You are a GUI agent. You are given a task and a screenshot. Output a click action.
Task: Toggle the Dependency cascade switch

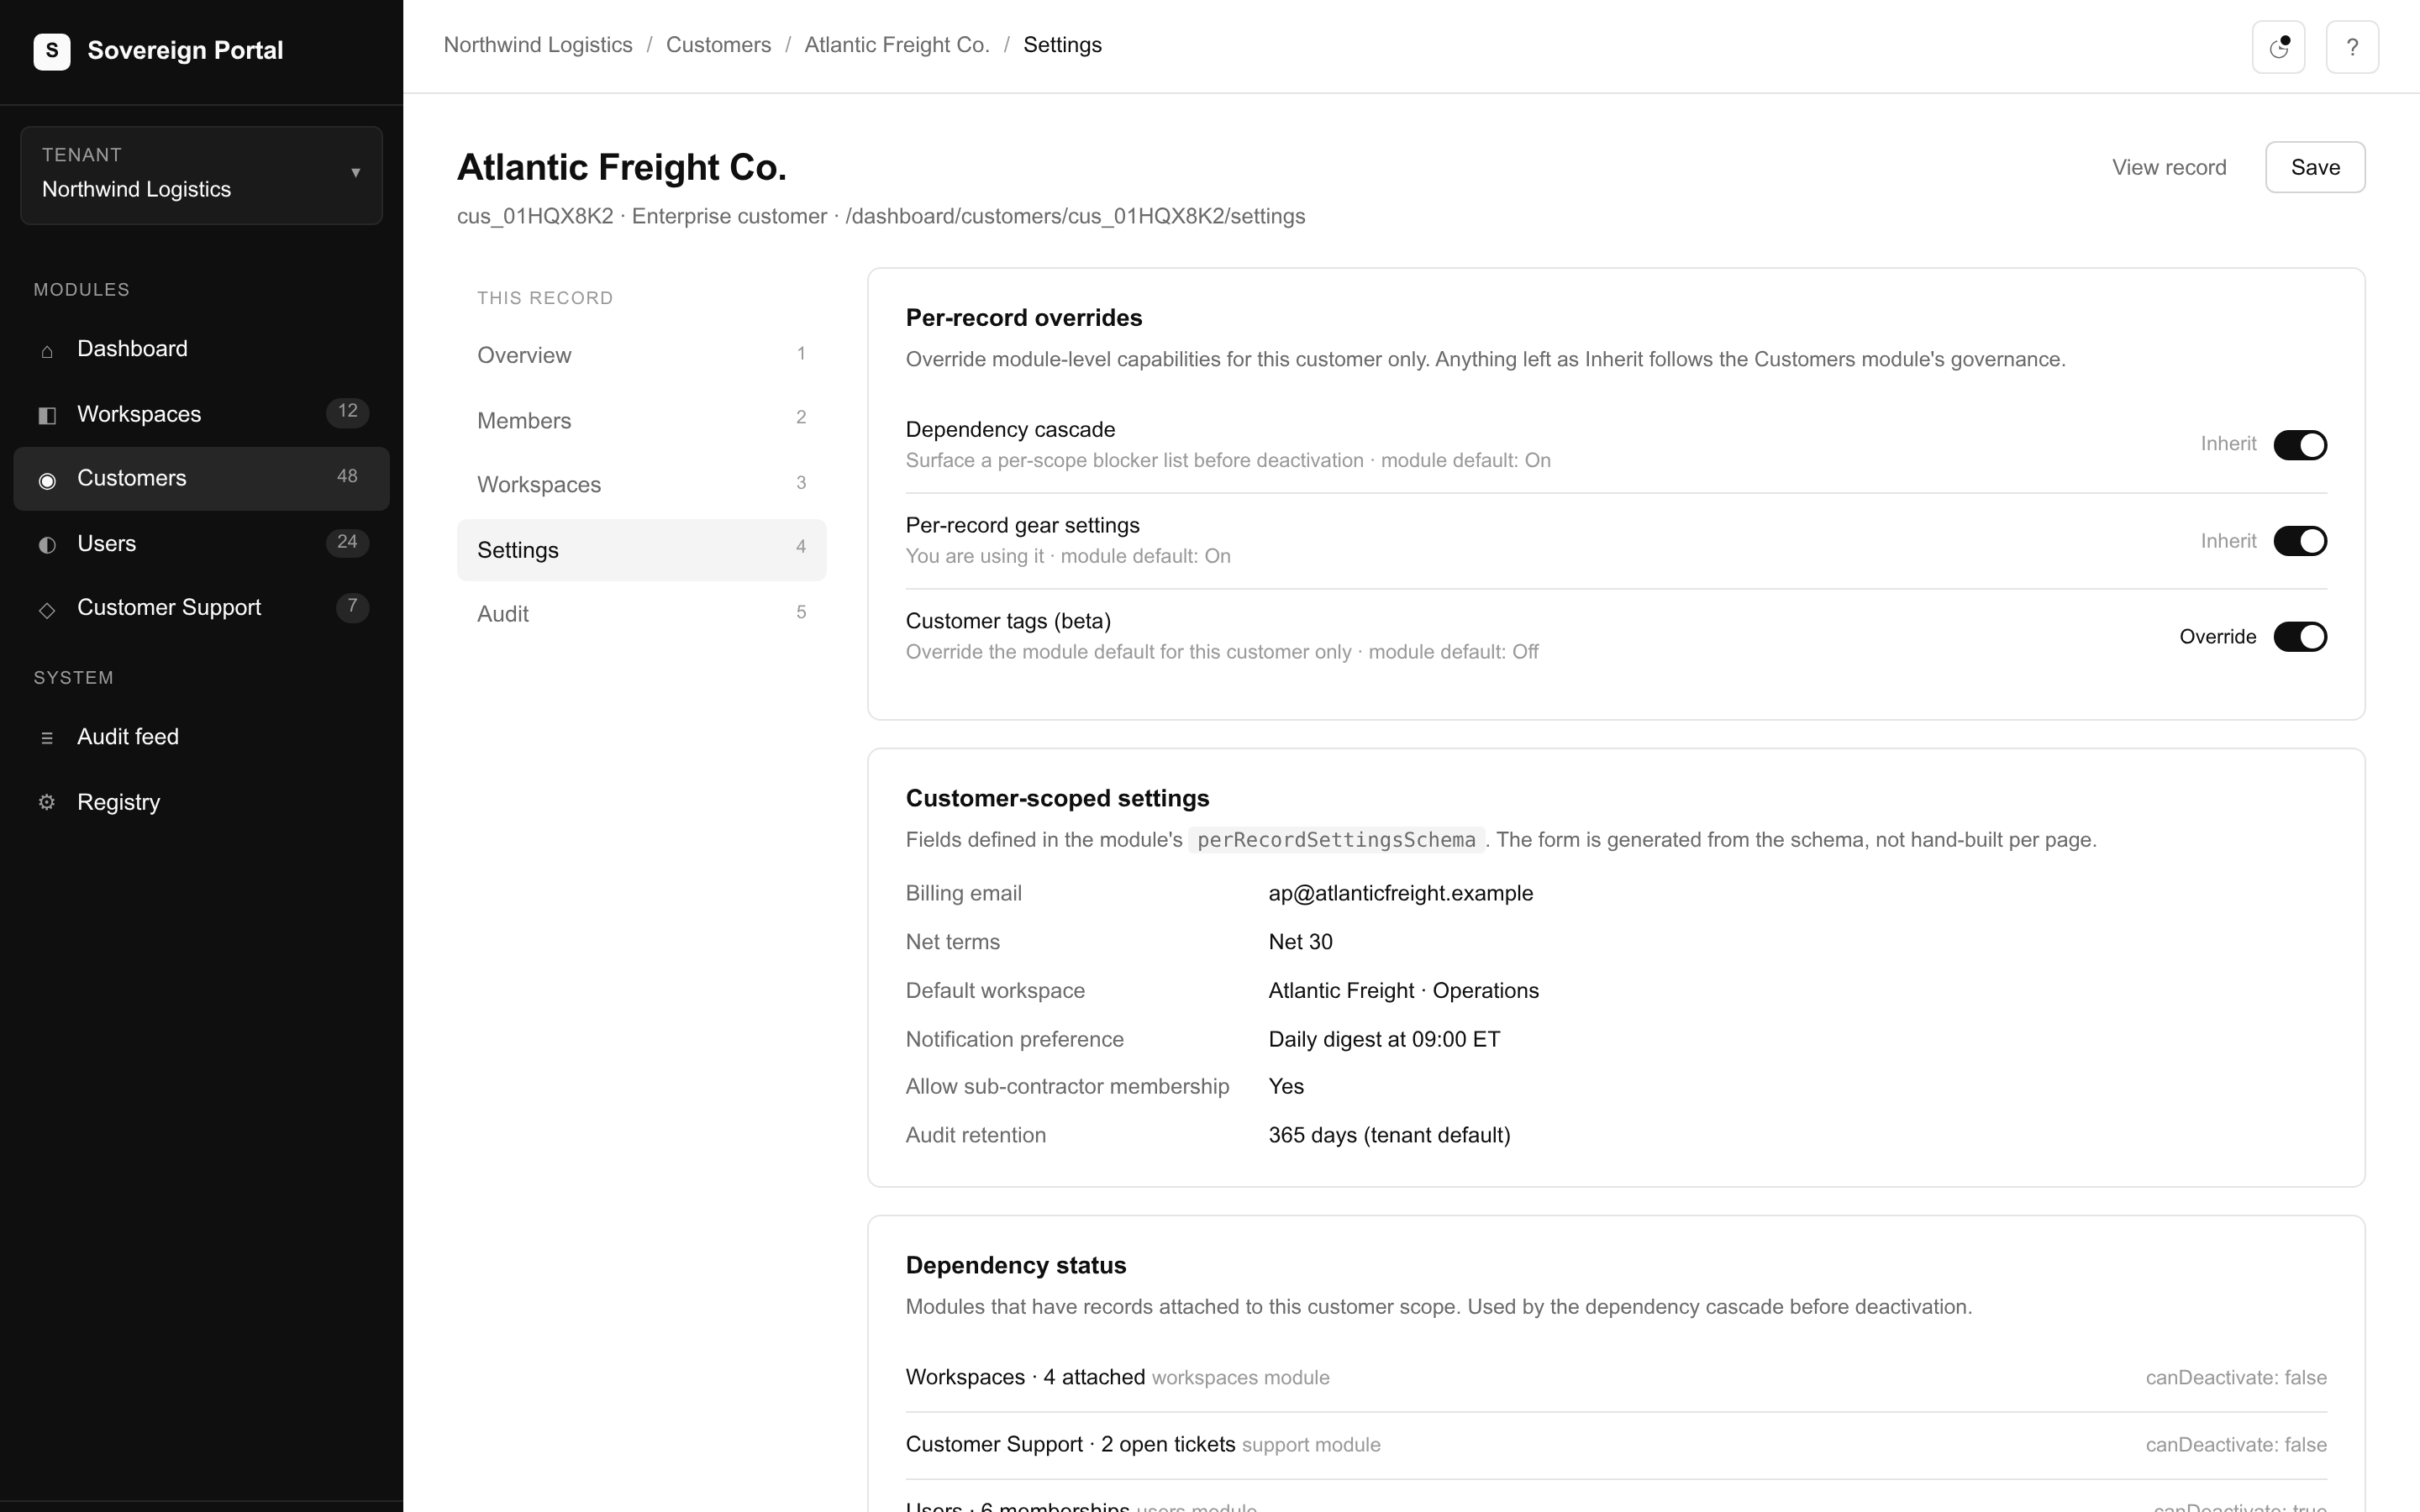(2300, 445)
